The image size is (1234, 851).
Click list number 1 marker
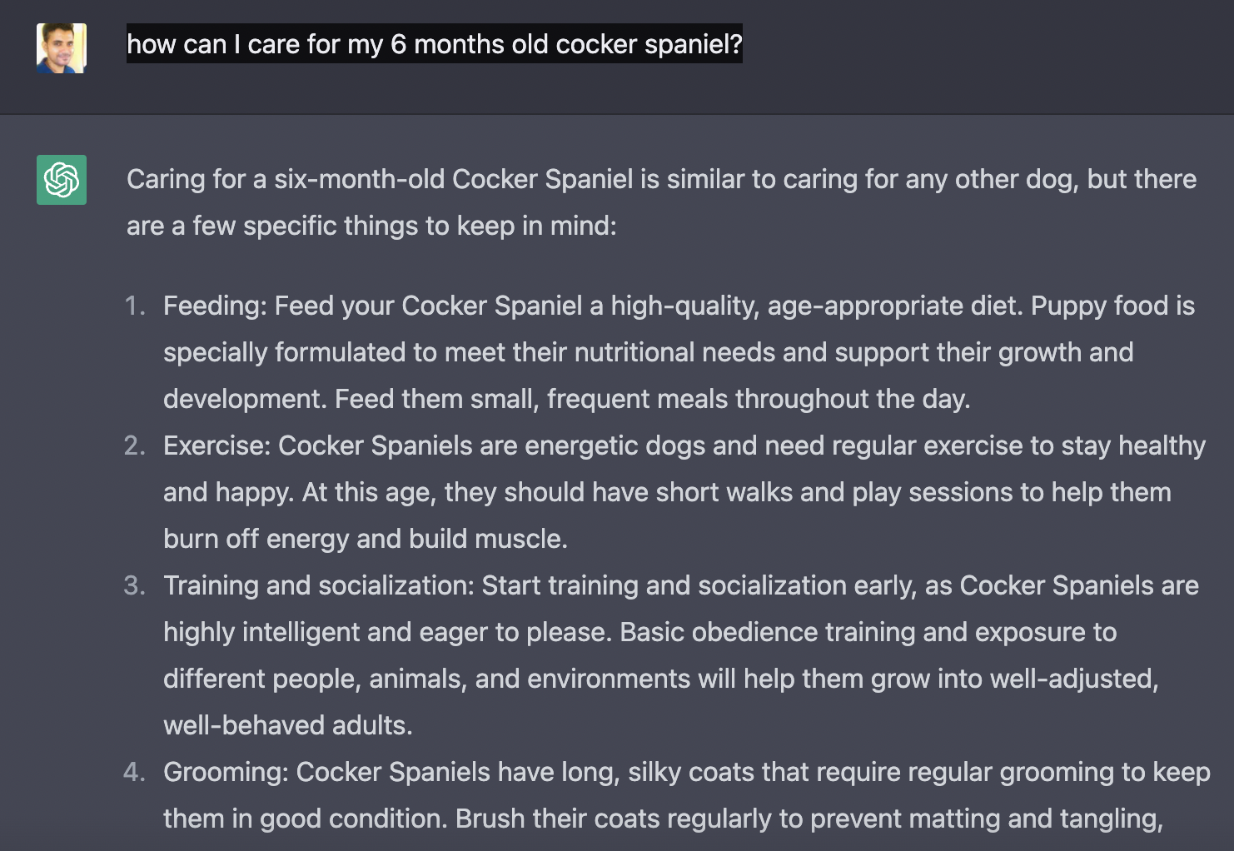tap(135, 306)
